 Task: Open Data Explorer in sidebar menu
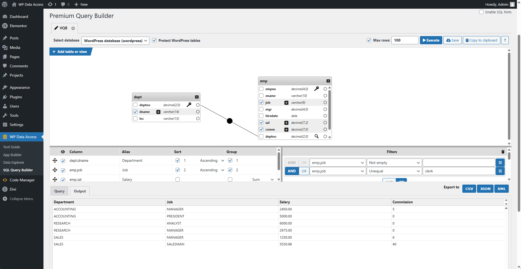(14, 162)
